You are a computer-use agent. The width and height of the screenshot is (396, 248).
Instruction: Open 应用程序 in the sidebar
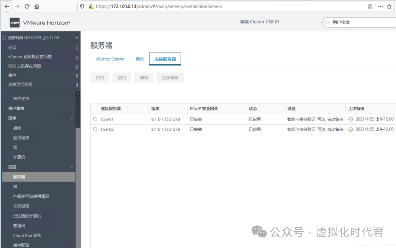click(x=21, y=138)
